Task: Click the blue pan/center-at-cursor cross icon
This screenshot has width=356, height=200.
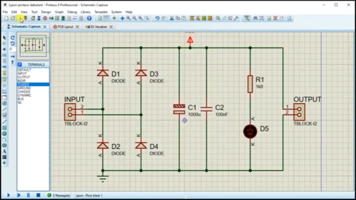Action: click(122, 18)
